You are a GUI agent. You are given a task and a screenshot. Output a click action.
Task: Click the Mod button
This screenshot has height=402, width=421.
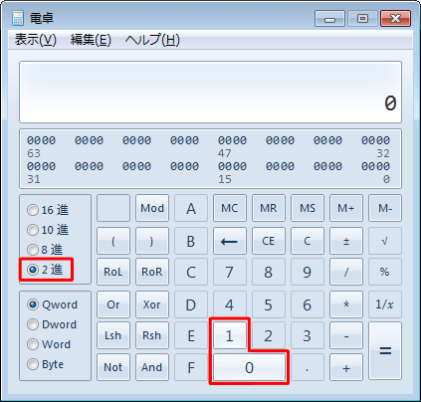(152, 208)
